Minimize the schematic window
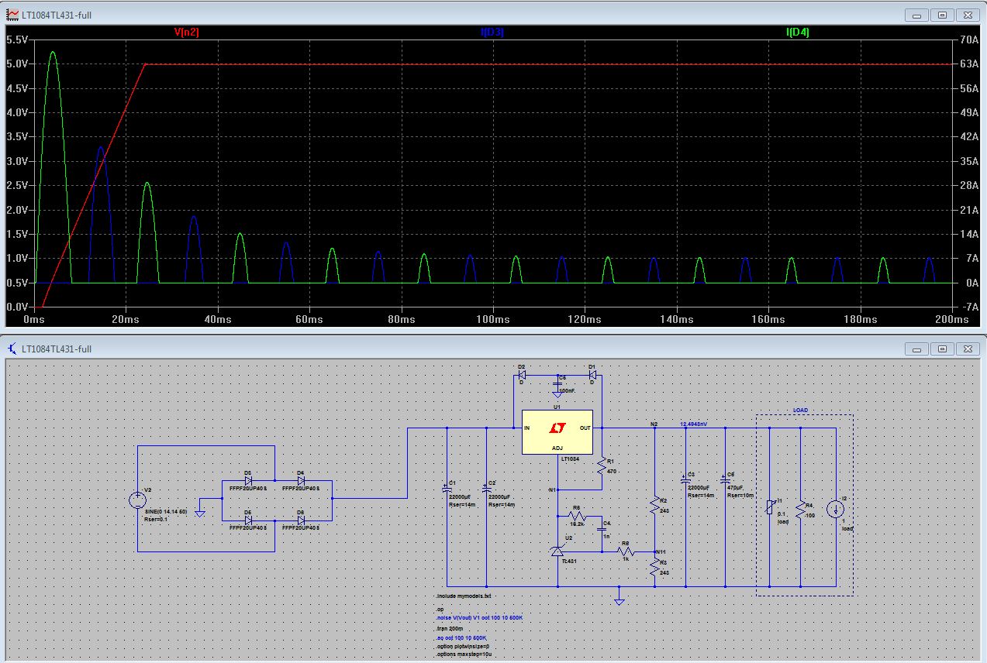This screenshot has width=987, height=663. coord(917,349)
